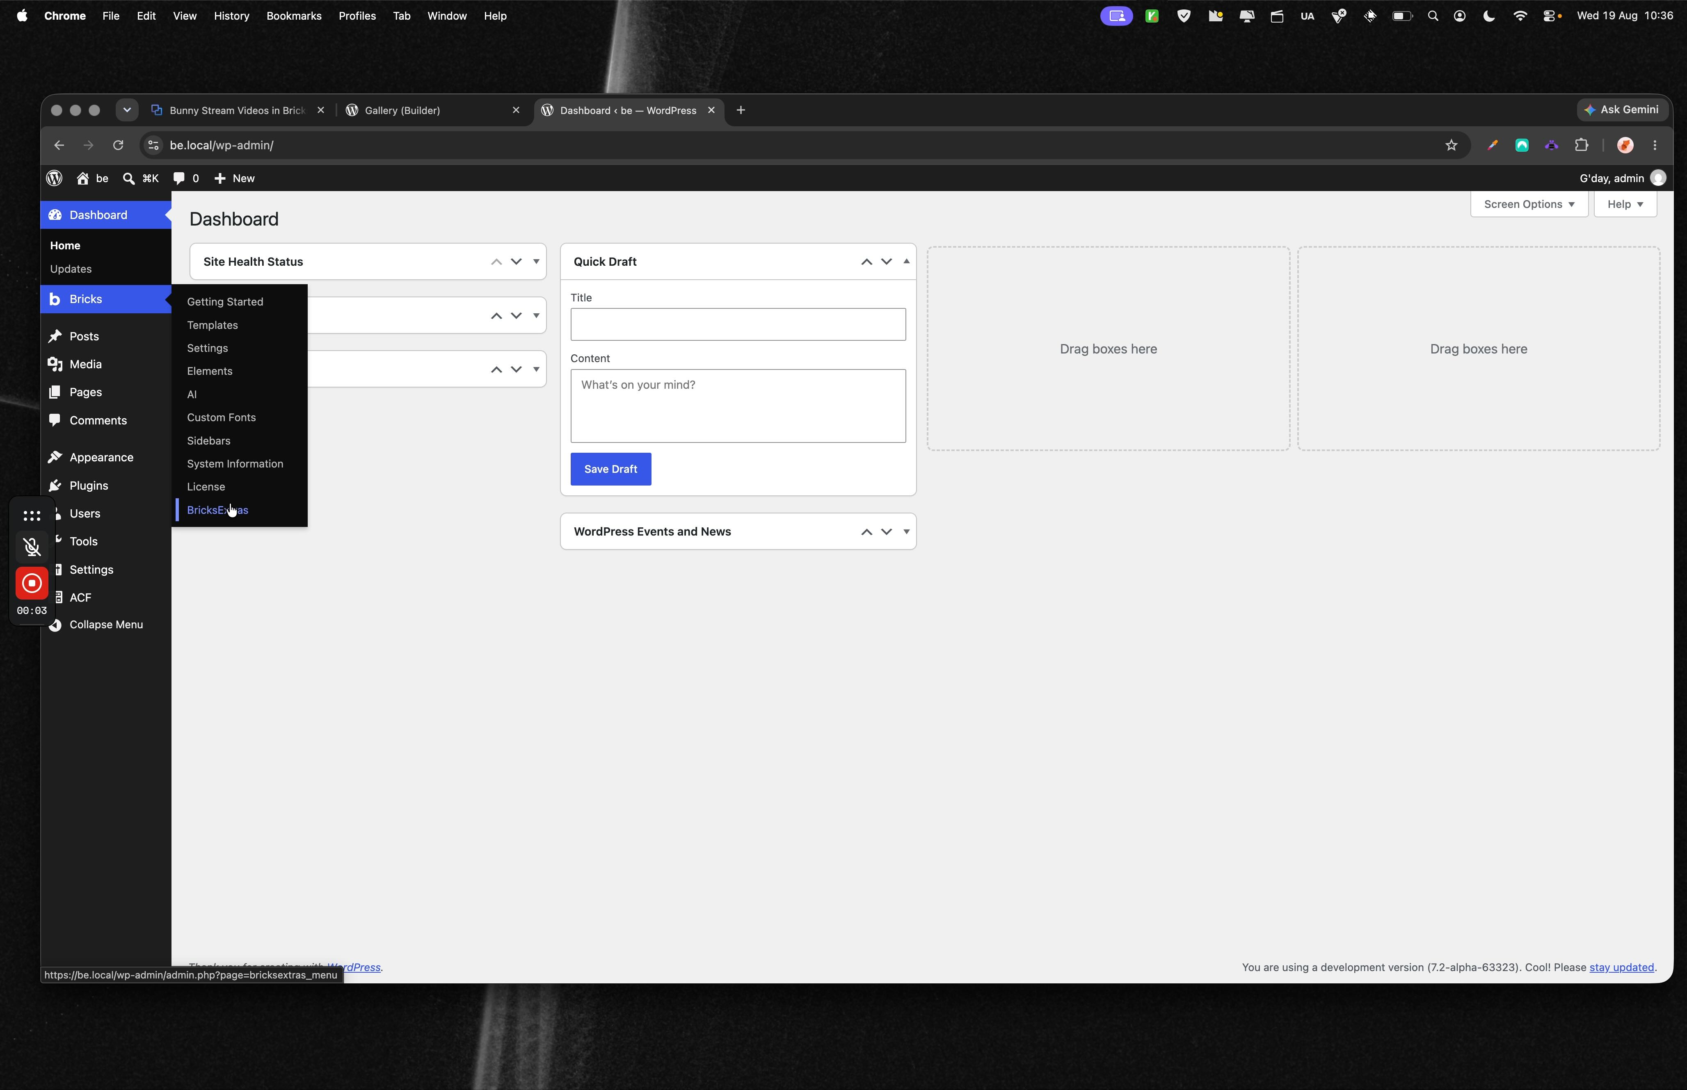This screenshot has width=1687, height=1090.
Task: Click the Collapse Menu button
Action: coord(105,624)
